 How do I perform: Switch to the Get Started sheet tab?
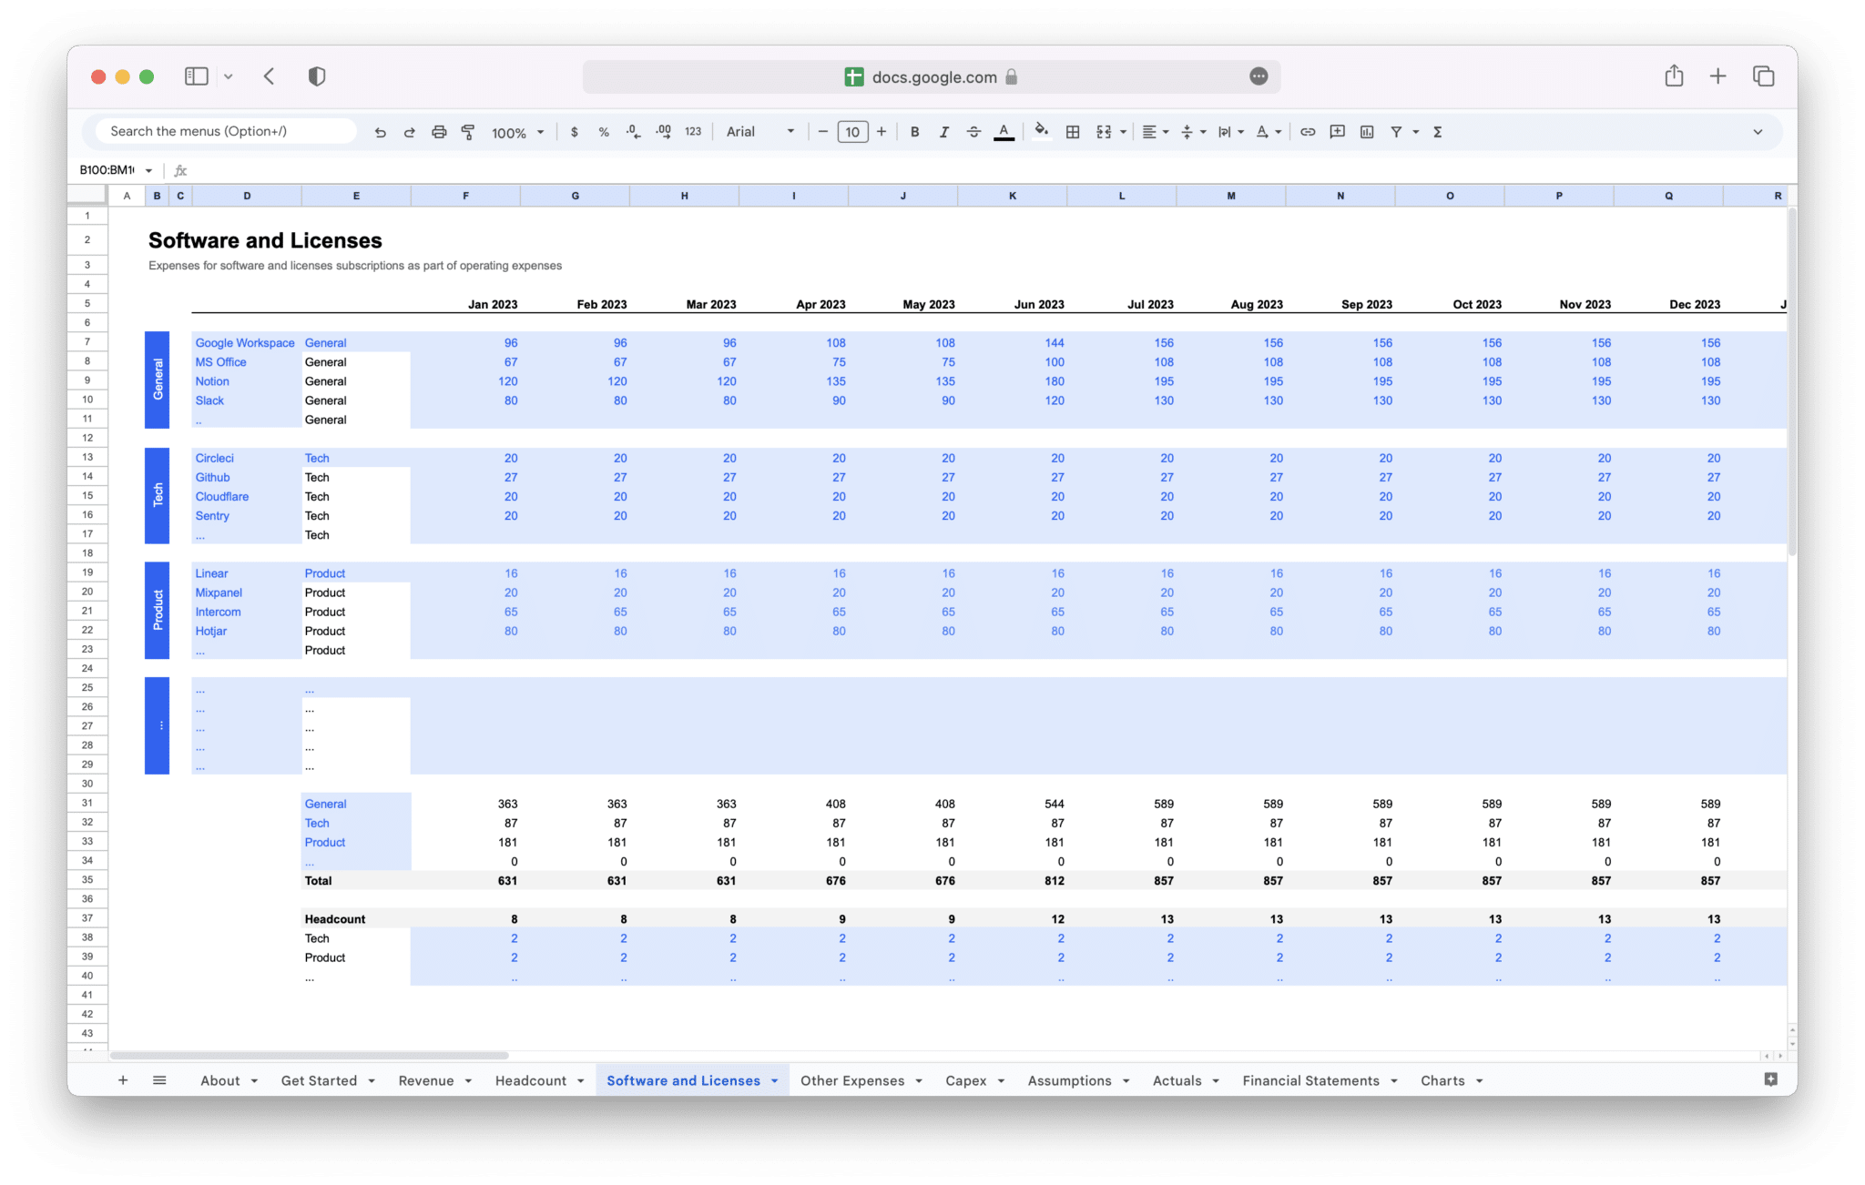[319, 1080]
